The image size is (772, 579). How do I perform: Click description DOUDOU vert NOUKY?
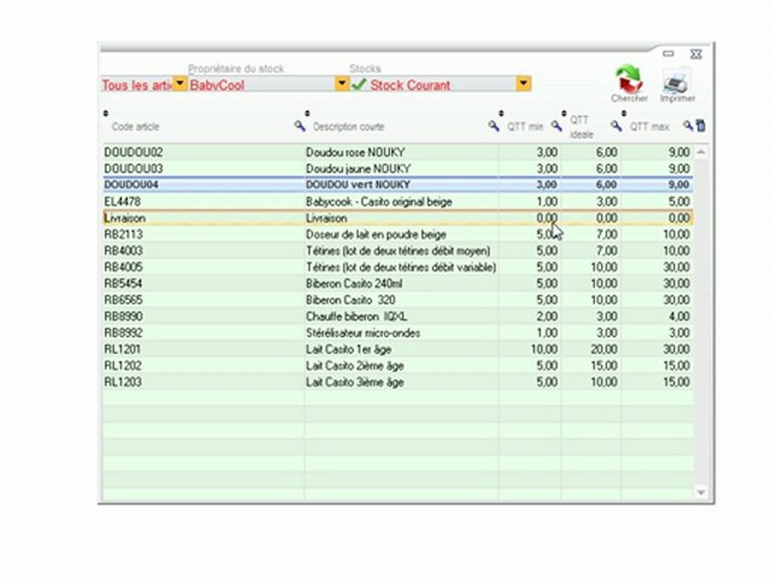[x=358, y=185]
